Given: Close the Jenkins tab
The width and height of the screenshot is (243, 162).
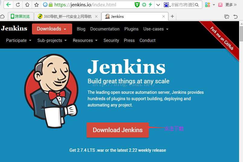Looking at the screenshot, I should 164,16.
